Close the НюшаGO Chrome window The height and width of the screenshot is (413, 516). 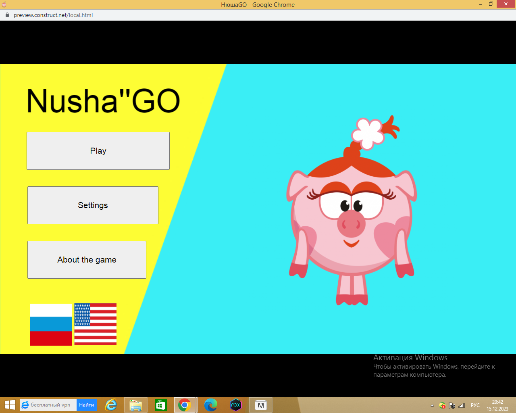[506, 4]
